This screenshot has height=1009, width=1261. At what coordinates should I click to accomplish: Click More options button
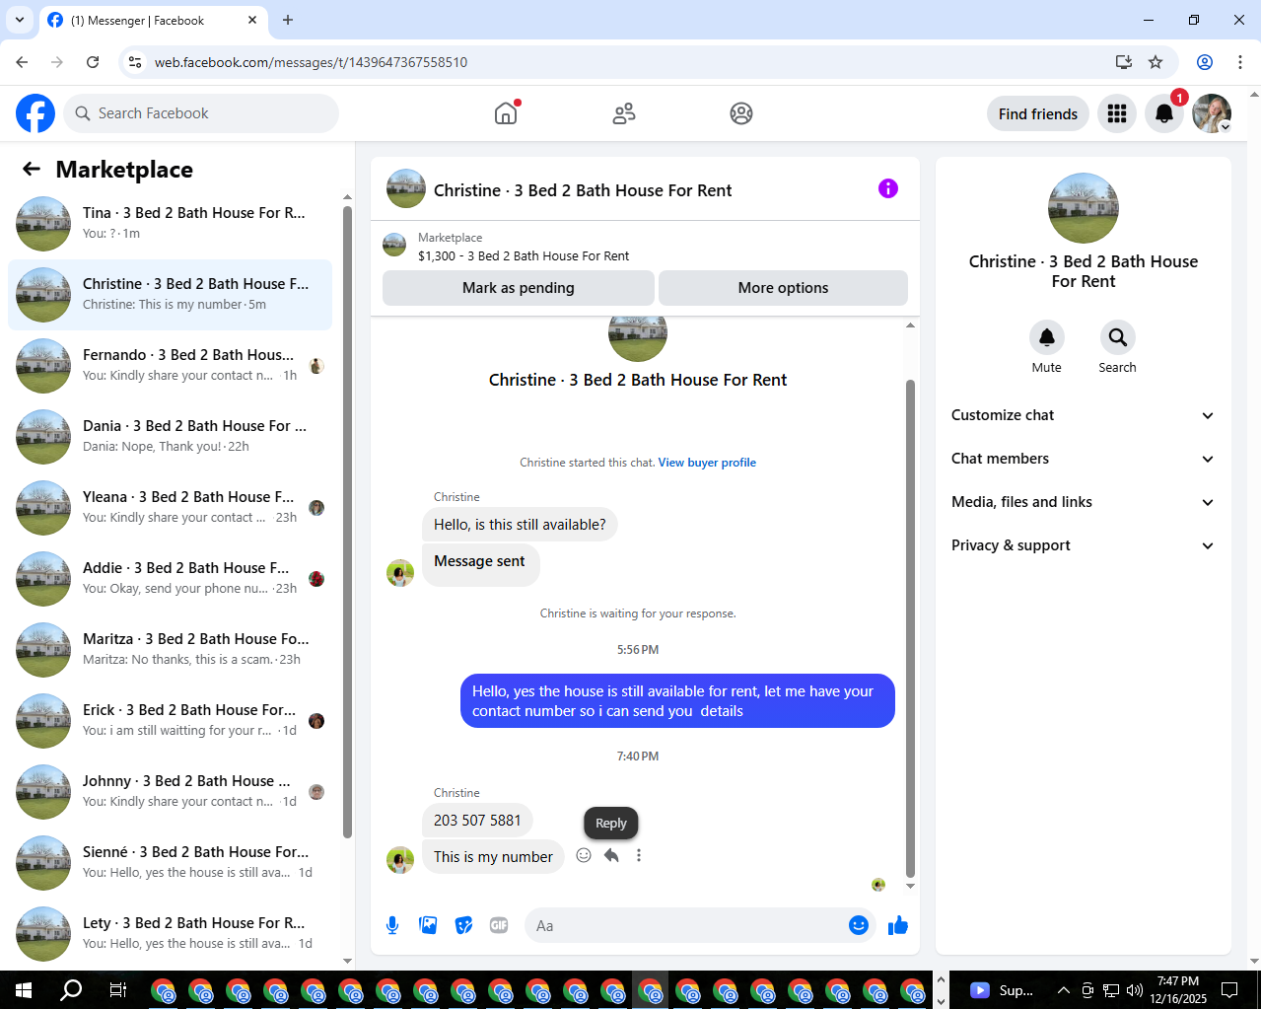coord(783,288)
